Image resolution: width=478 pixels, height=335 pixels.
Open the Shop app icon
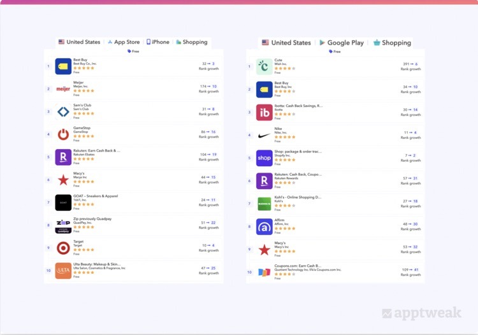(x=264, y=158)
